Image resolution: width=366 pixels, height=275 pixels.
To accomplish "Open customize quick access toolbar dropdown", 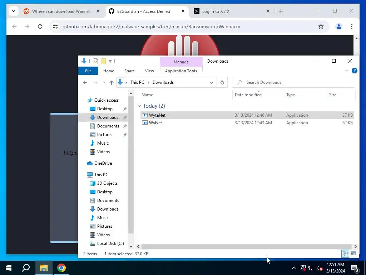I will tap(110, 62).
